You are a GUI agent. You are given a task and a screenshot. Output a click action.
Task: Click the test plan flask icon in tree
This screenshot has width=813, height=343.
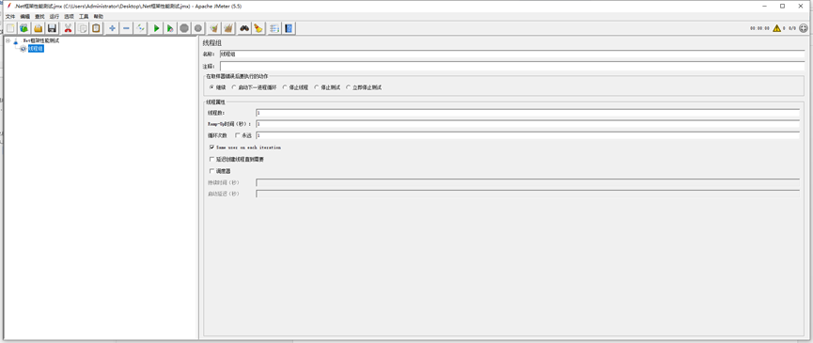tap(16, 41)
